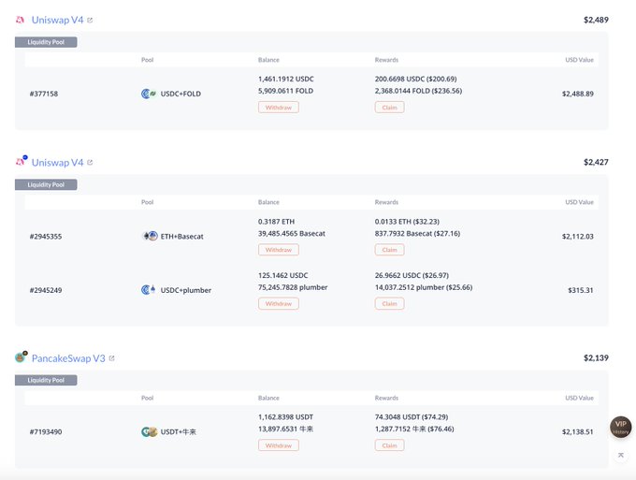Click the $2,112.03 USD value
Image resolution: width=636 pixels, height=480 pixels.
(x=578, y=236)
